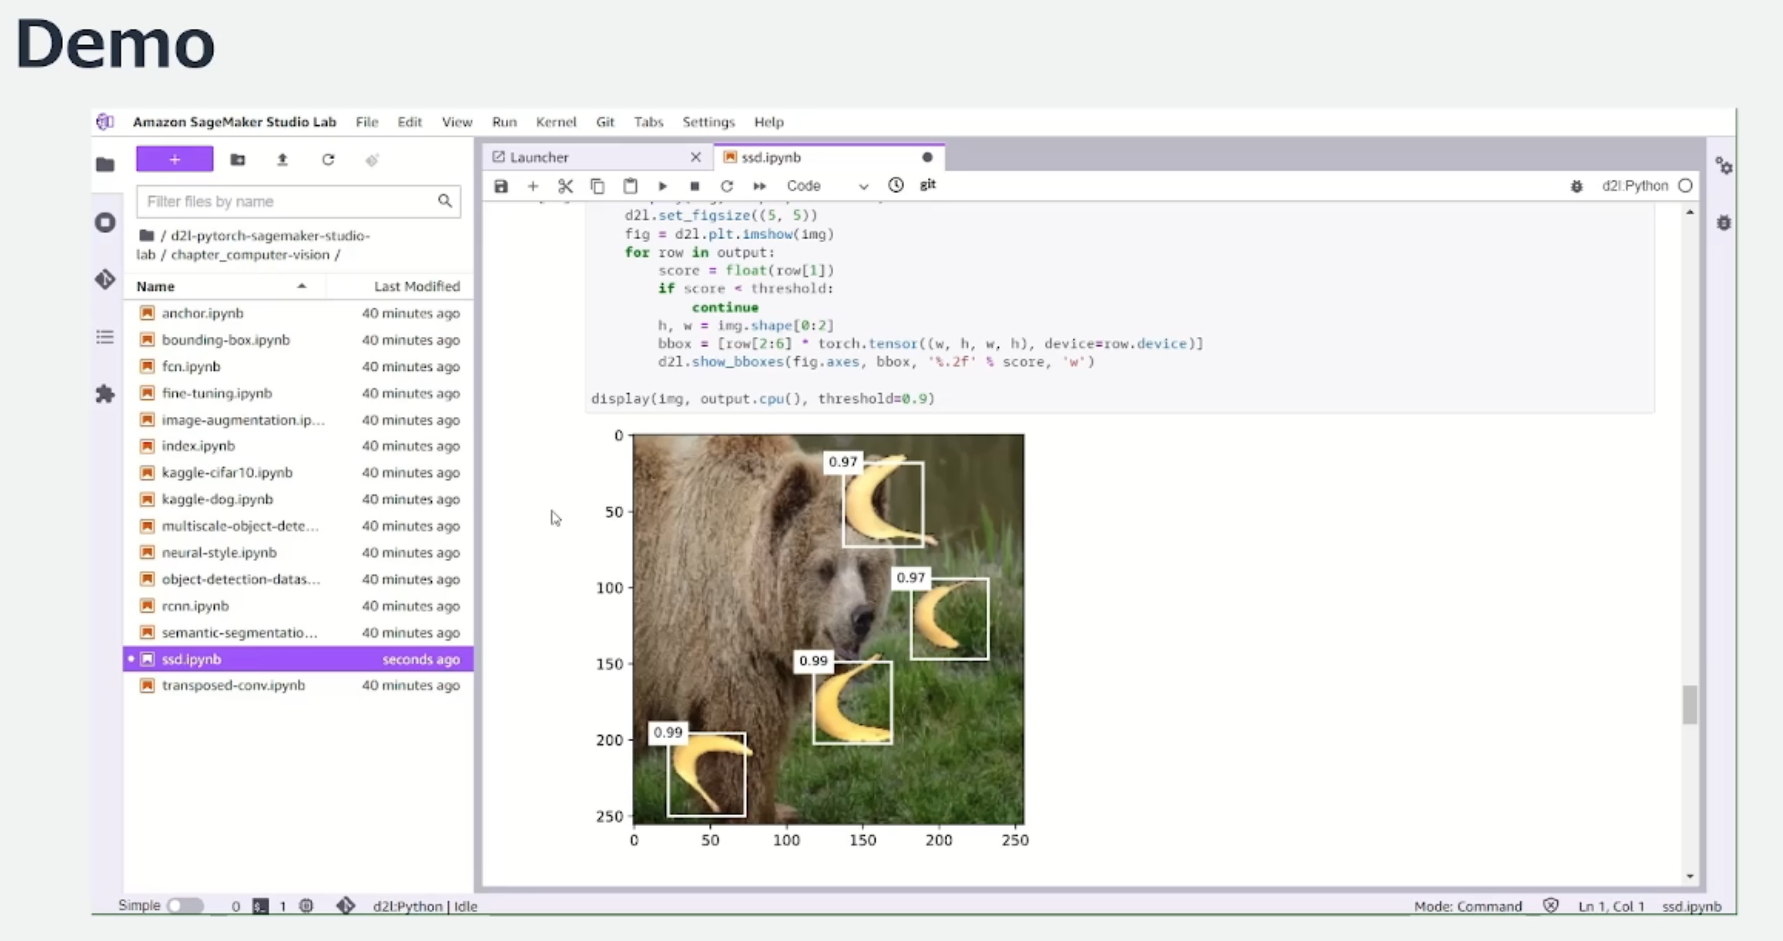Screen dimensions: 1783x941
Task: Open Git panel in left sidebar
Action: coord(105,279)
